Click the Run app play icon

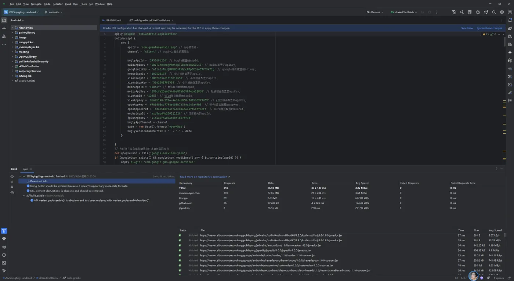[x=423, y=12]
